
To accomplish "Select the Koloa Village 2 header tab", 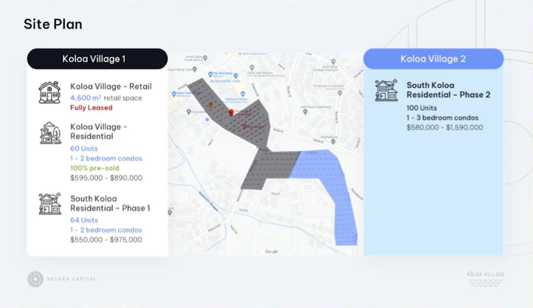I will coord(433,59).
